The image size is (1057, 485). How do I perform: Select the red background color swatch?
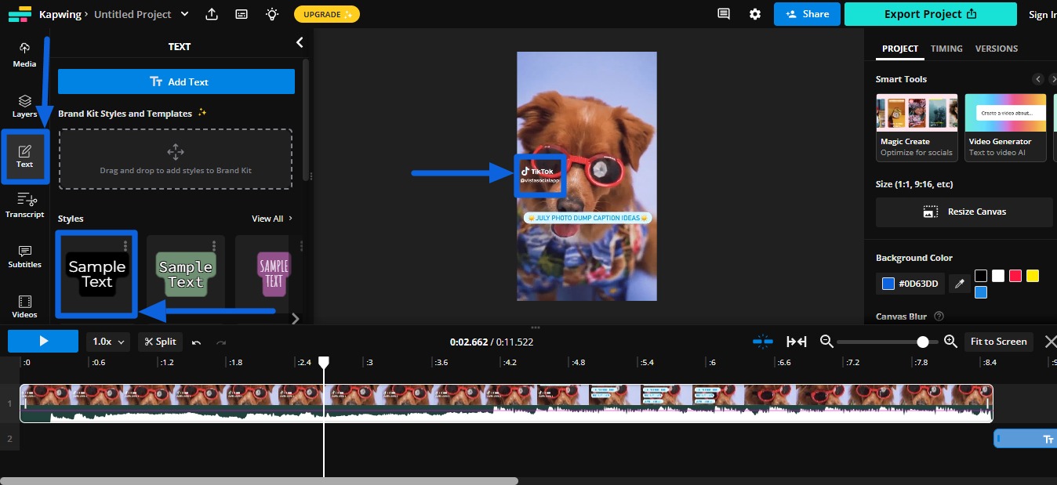point(1015,275)
